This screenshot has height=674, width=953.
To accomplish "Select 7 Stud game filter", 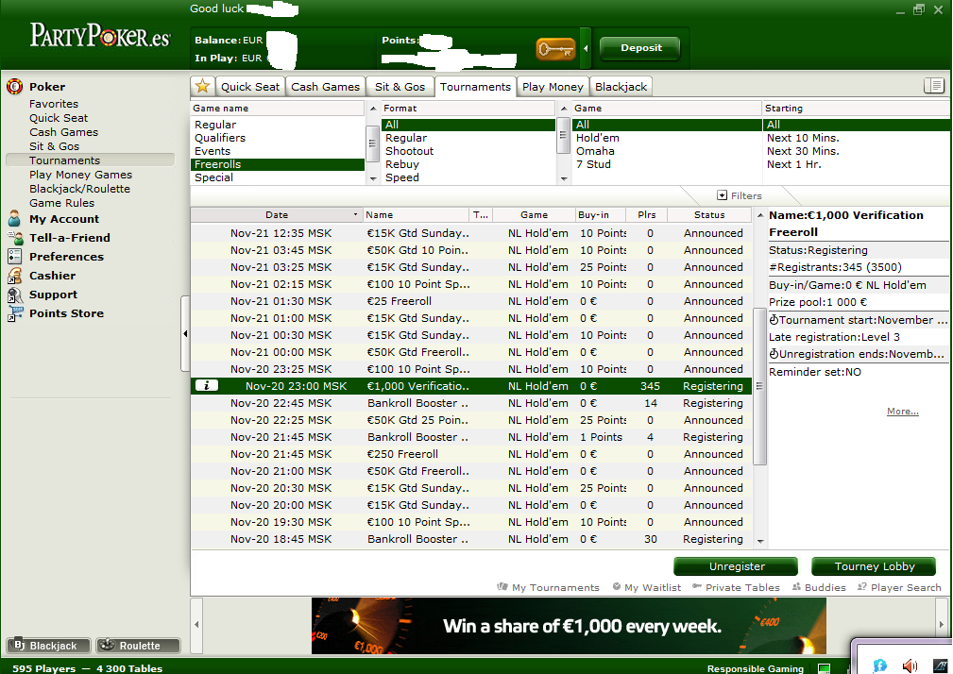I will 667,164.
